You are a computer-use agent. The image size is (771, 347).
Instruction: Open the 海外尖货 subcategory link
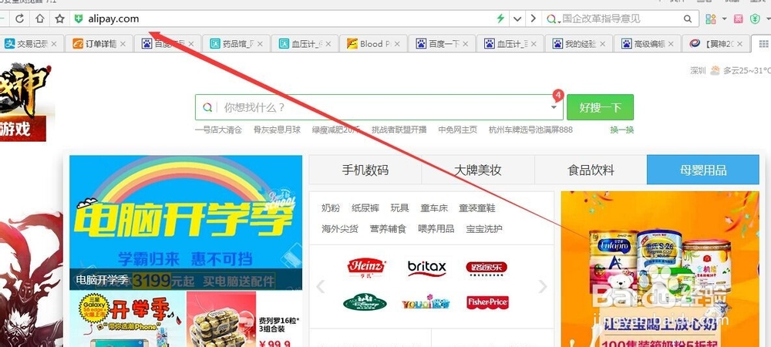340,228
